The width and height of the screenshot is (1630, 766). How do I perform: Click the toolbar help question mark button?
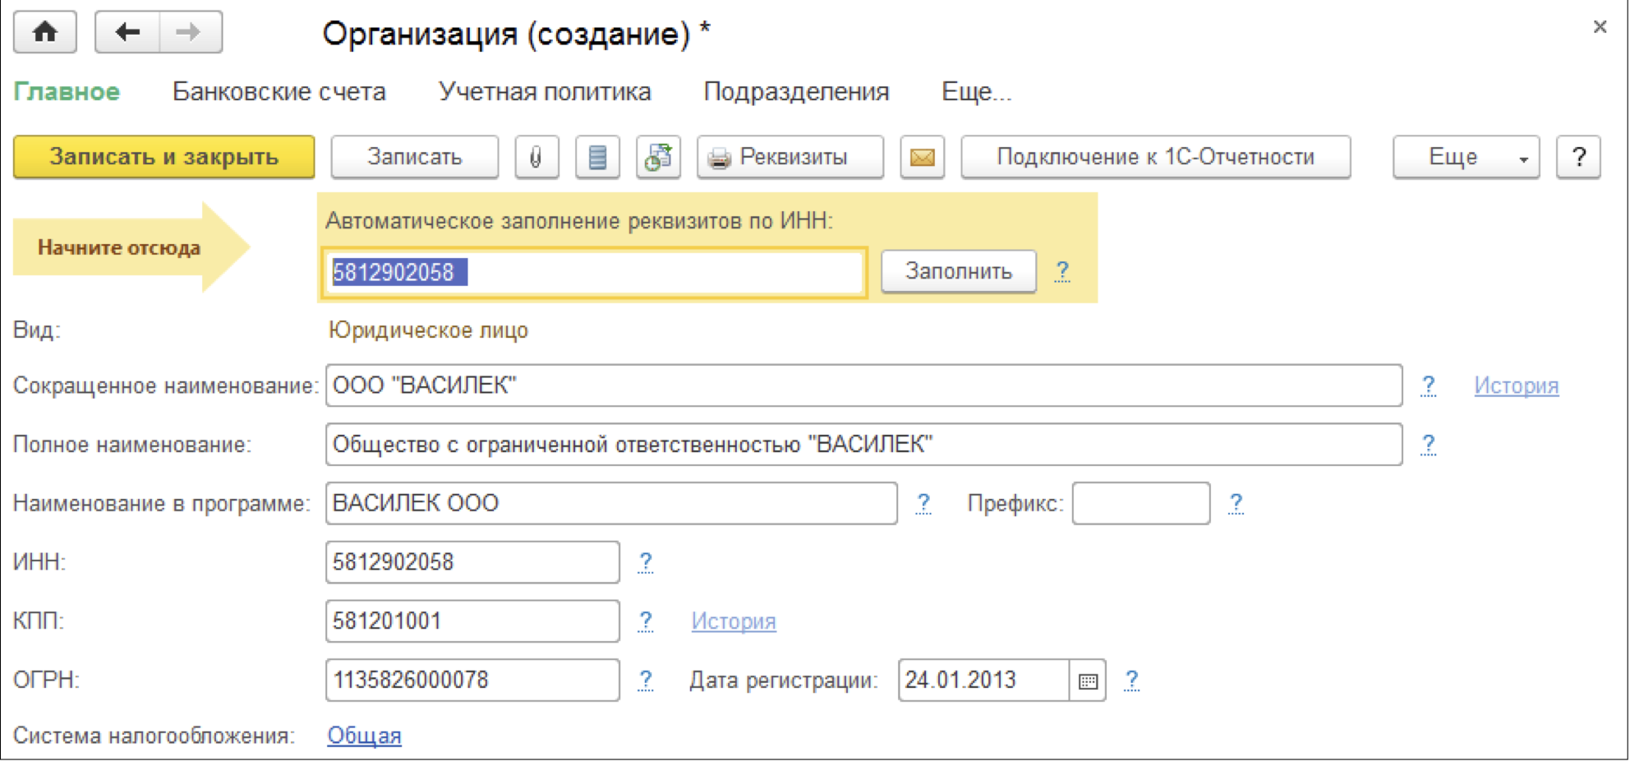(1578, 157)
